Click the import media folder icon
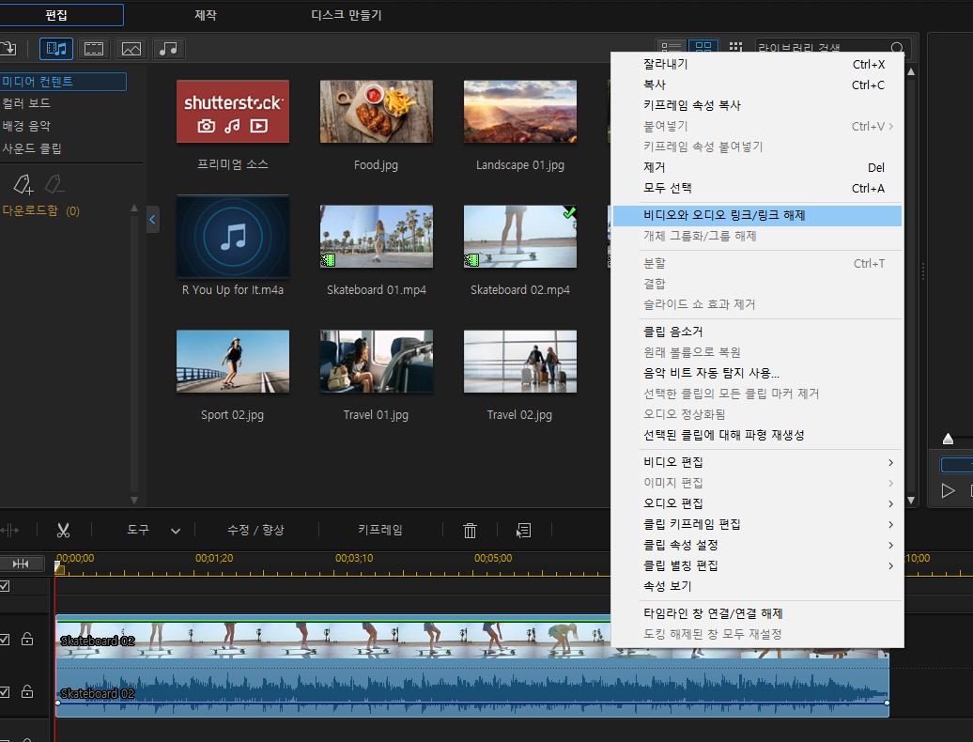 8,48
